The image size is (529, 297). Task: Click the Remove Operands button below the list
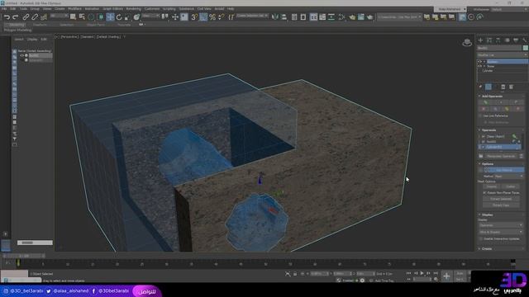coord(501,156)
